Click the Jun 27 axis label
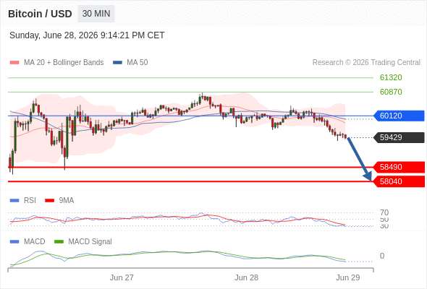 coord(122,277)
